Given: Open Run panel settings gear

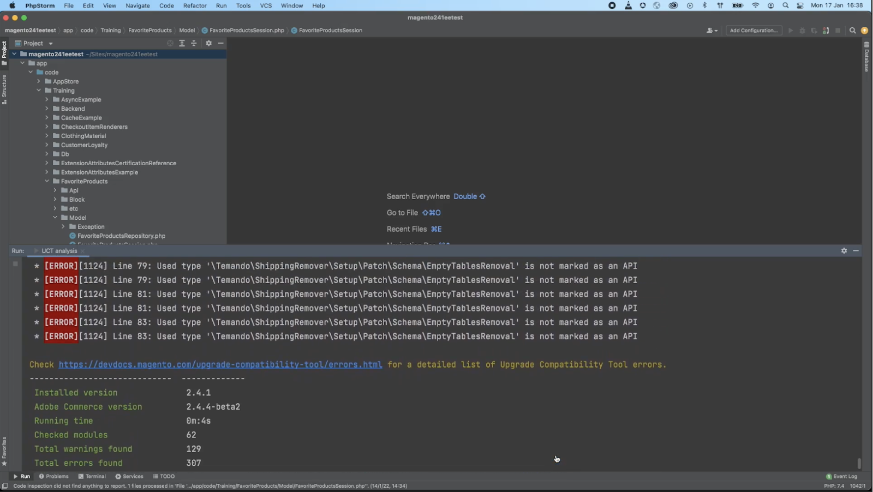Looking at the screenshot, I should (844, 251).
